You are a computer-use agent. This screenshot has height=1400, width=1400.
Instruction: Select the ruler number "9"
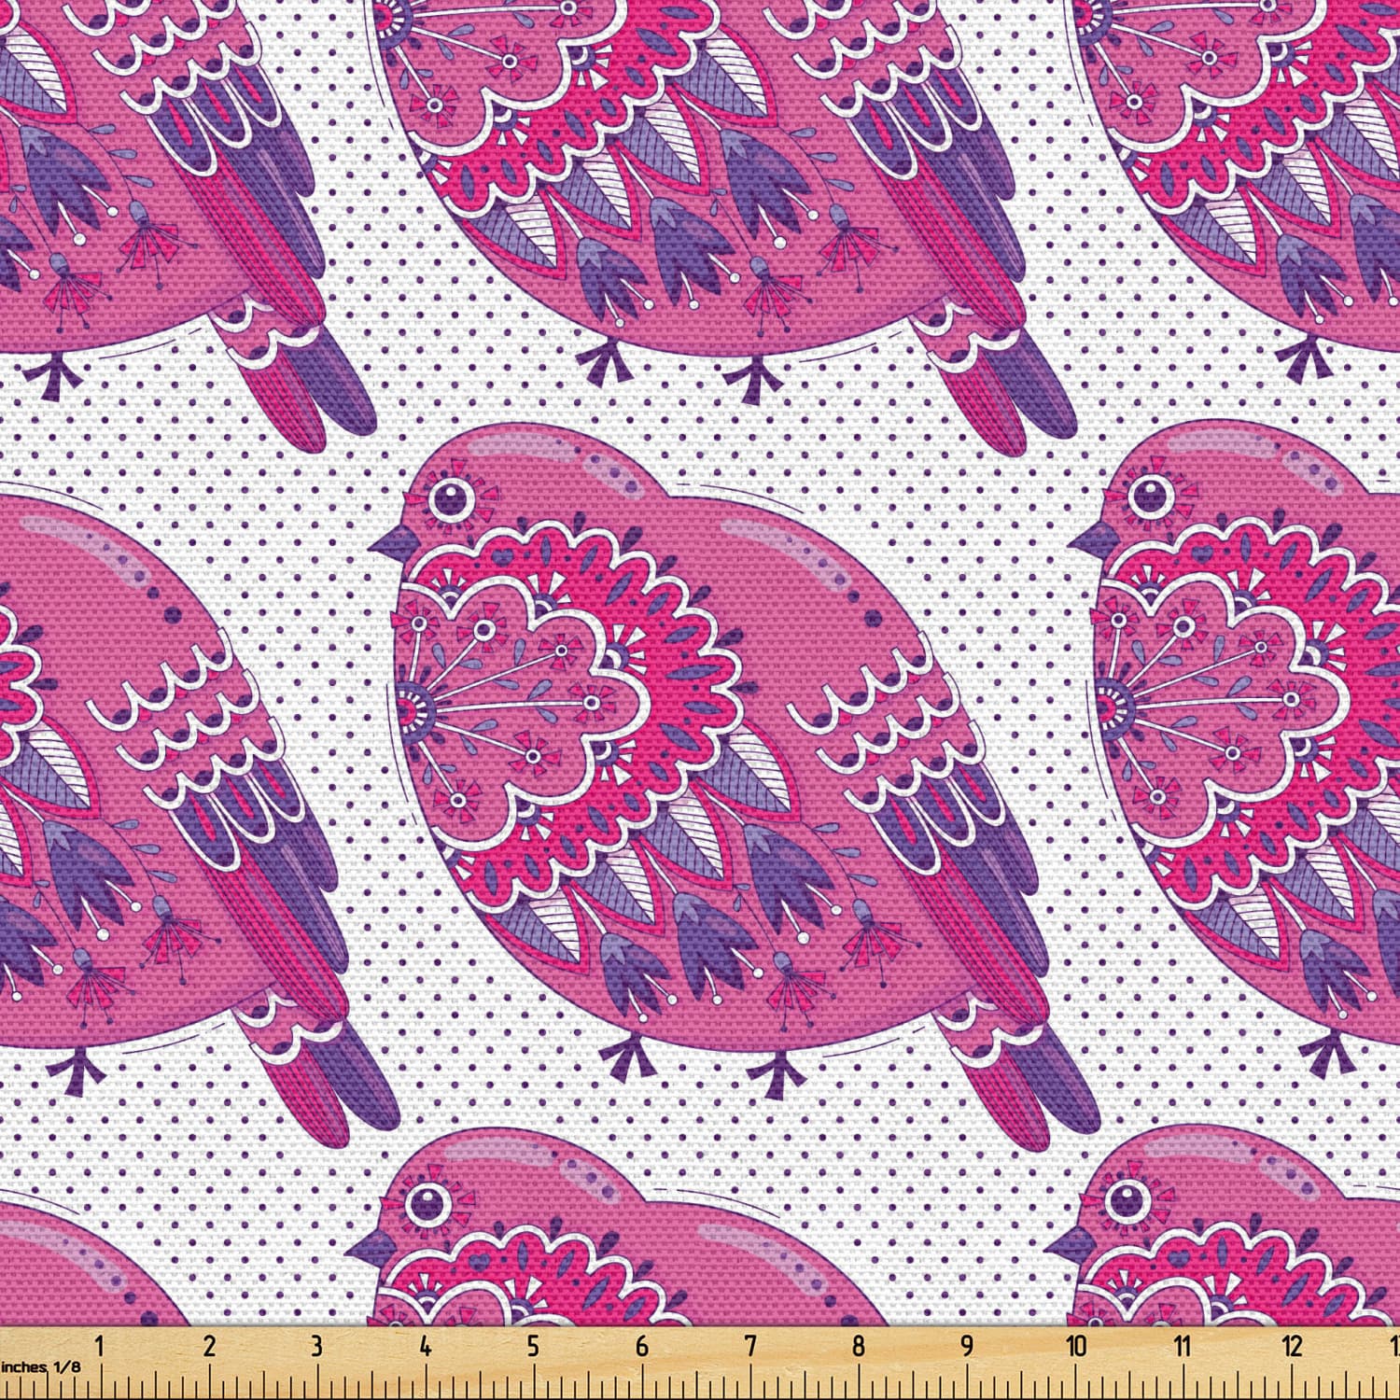point(967,1346)
